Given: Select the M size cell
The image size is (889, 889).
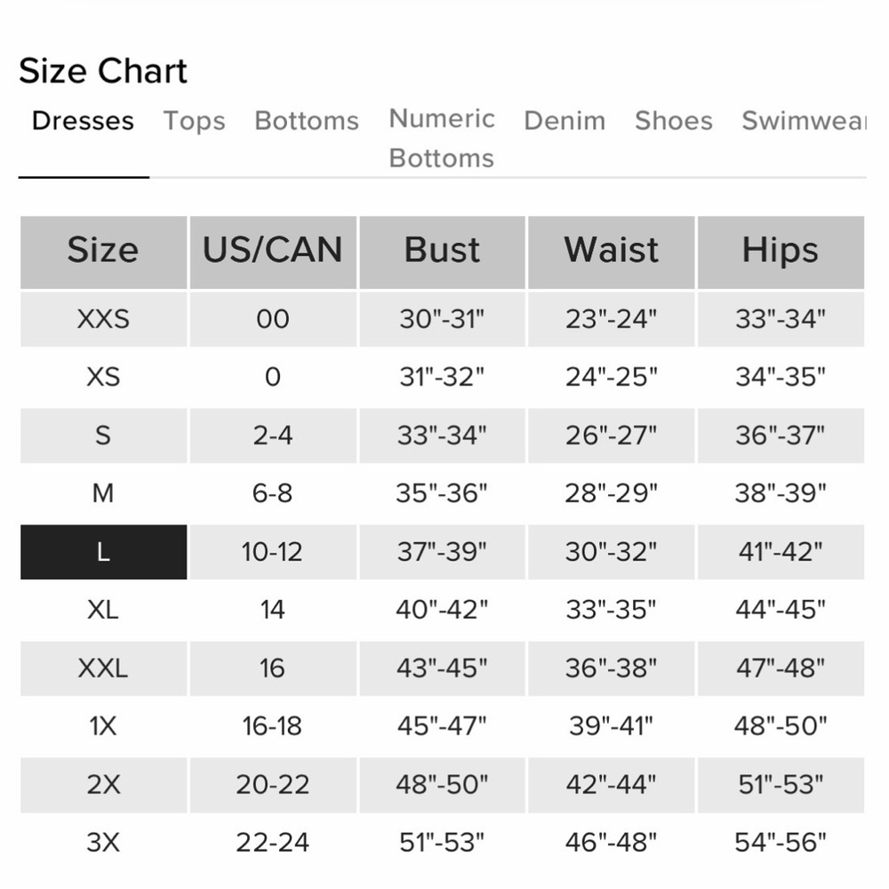Looking at the screenshot, I should (x=104, y=493).
